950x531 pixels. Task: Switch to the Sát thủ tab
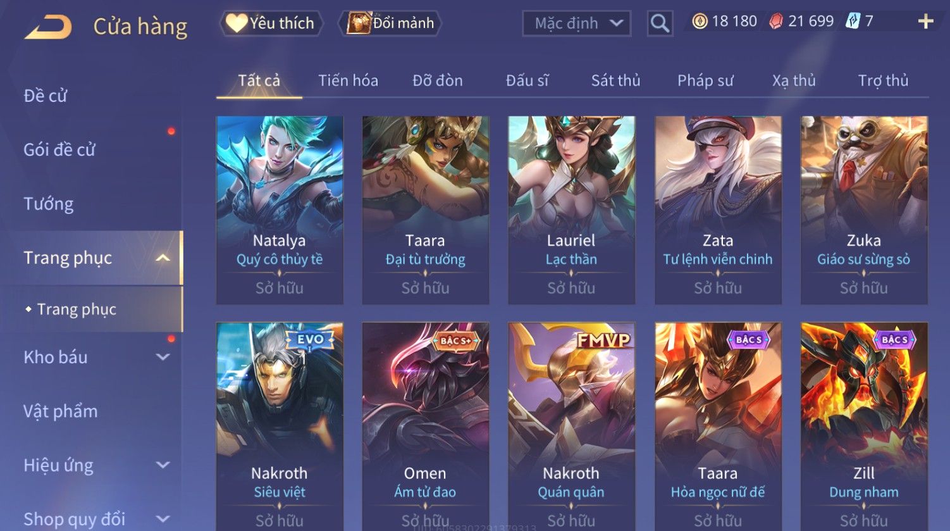click(615, 80)
